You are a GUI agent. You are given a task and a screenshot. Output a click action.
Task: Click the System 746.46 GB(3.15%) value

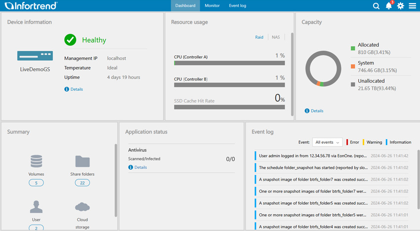pos(378,70)
